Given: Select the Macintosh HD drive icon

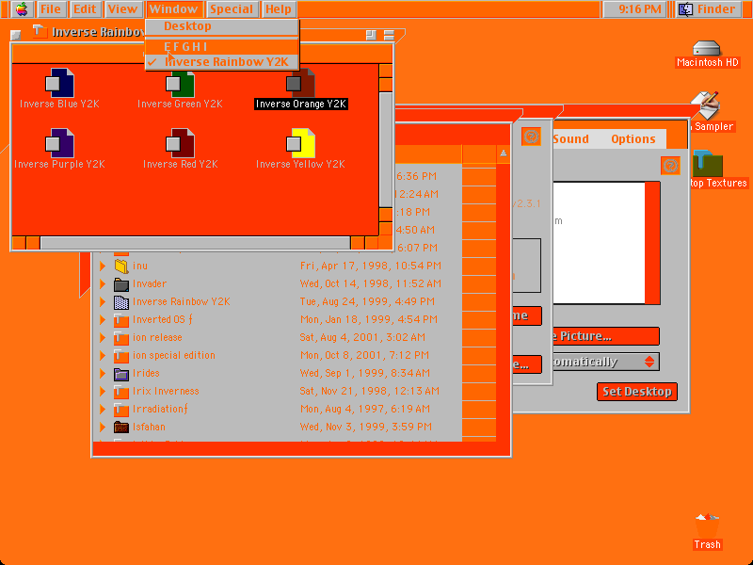Looking at the screenshot, I should [x=707, y=49].
